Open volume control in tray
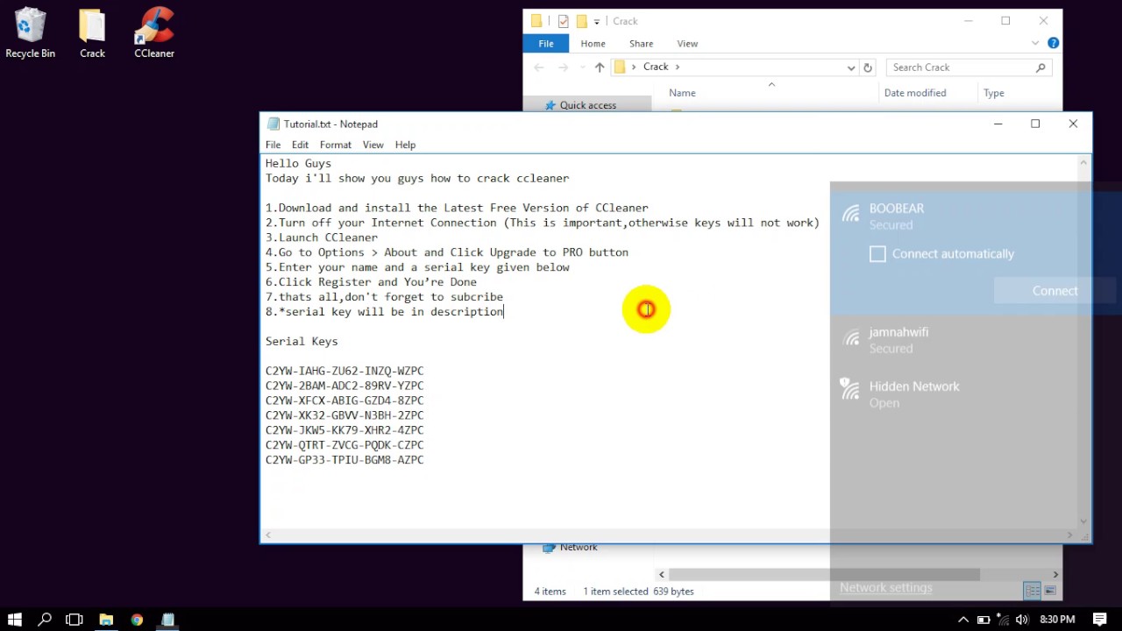This screenshot has height=631, width=1122. coord(1022,620)
